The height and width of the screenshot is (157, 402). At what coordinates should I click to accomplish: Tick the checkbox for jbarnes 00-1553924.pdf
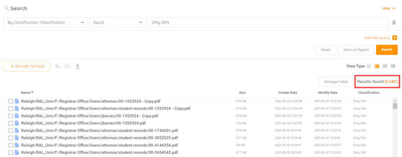coord(11,123)
